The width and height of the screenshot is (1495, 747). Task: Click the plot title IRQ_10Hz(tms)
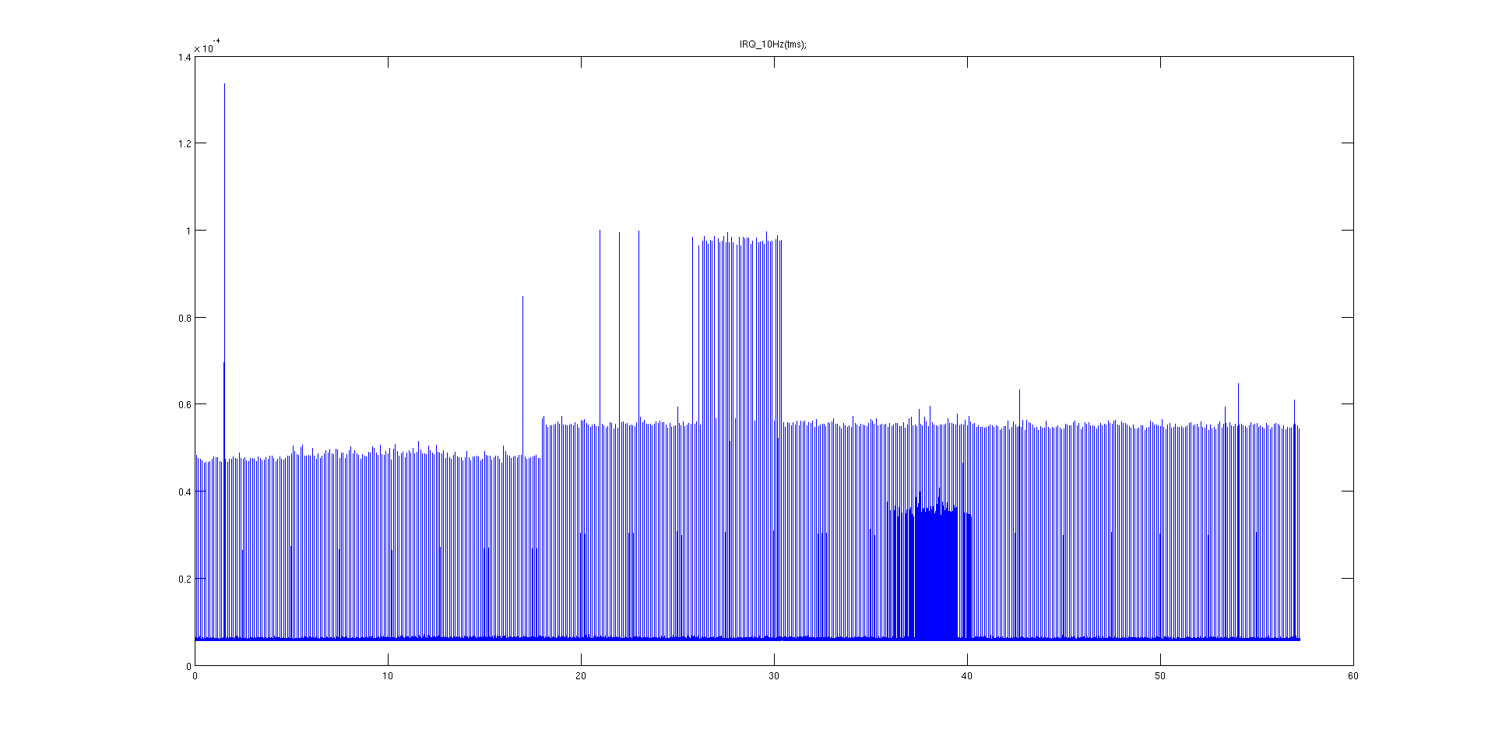(772, 44)
